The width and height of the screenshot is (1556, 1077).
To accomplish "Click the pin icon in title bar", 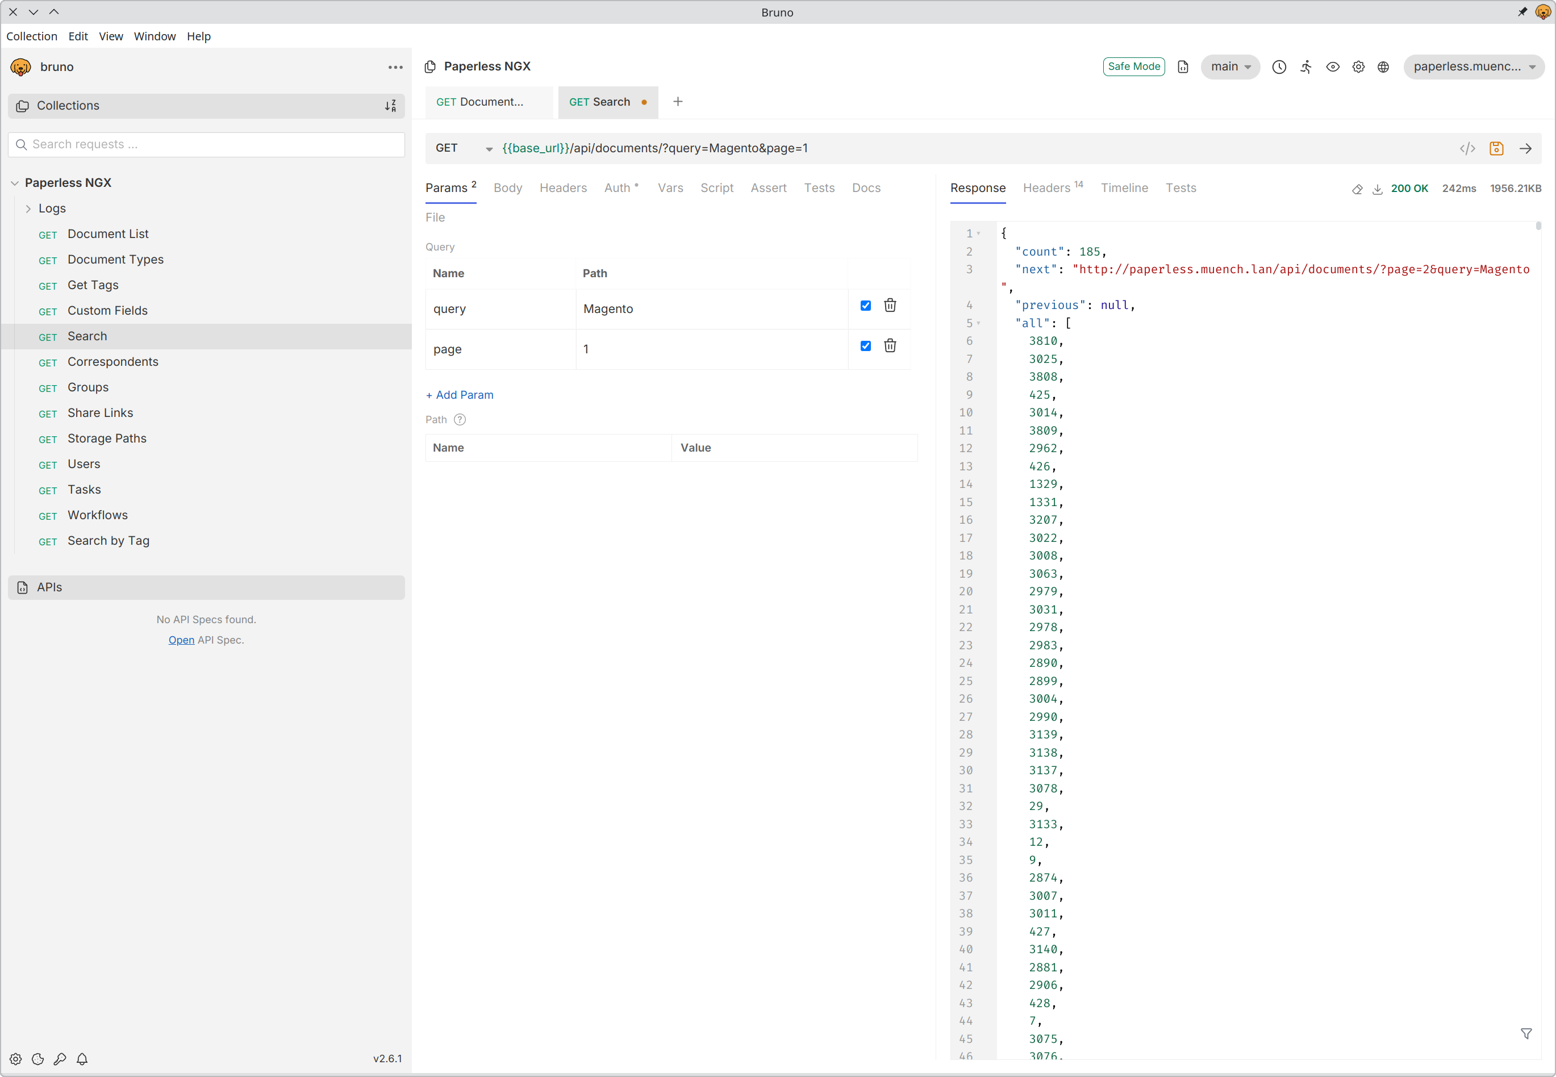I will [1522, 12].
